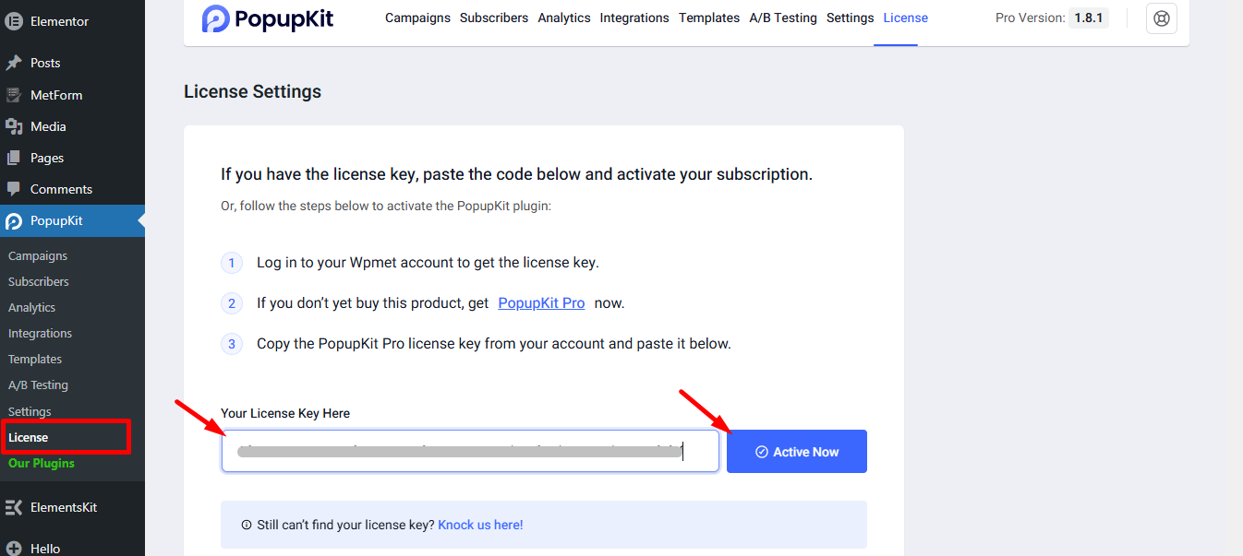The image size is (1243, 556).
Task: Click the Comments bubble icon
Action: [x=14, y=189]
